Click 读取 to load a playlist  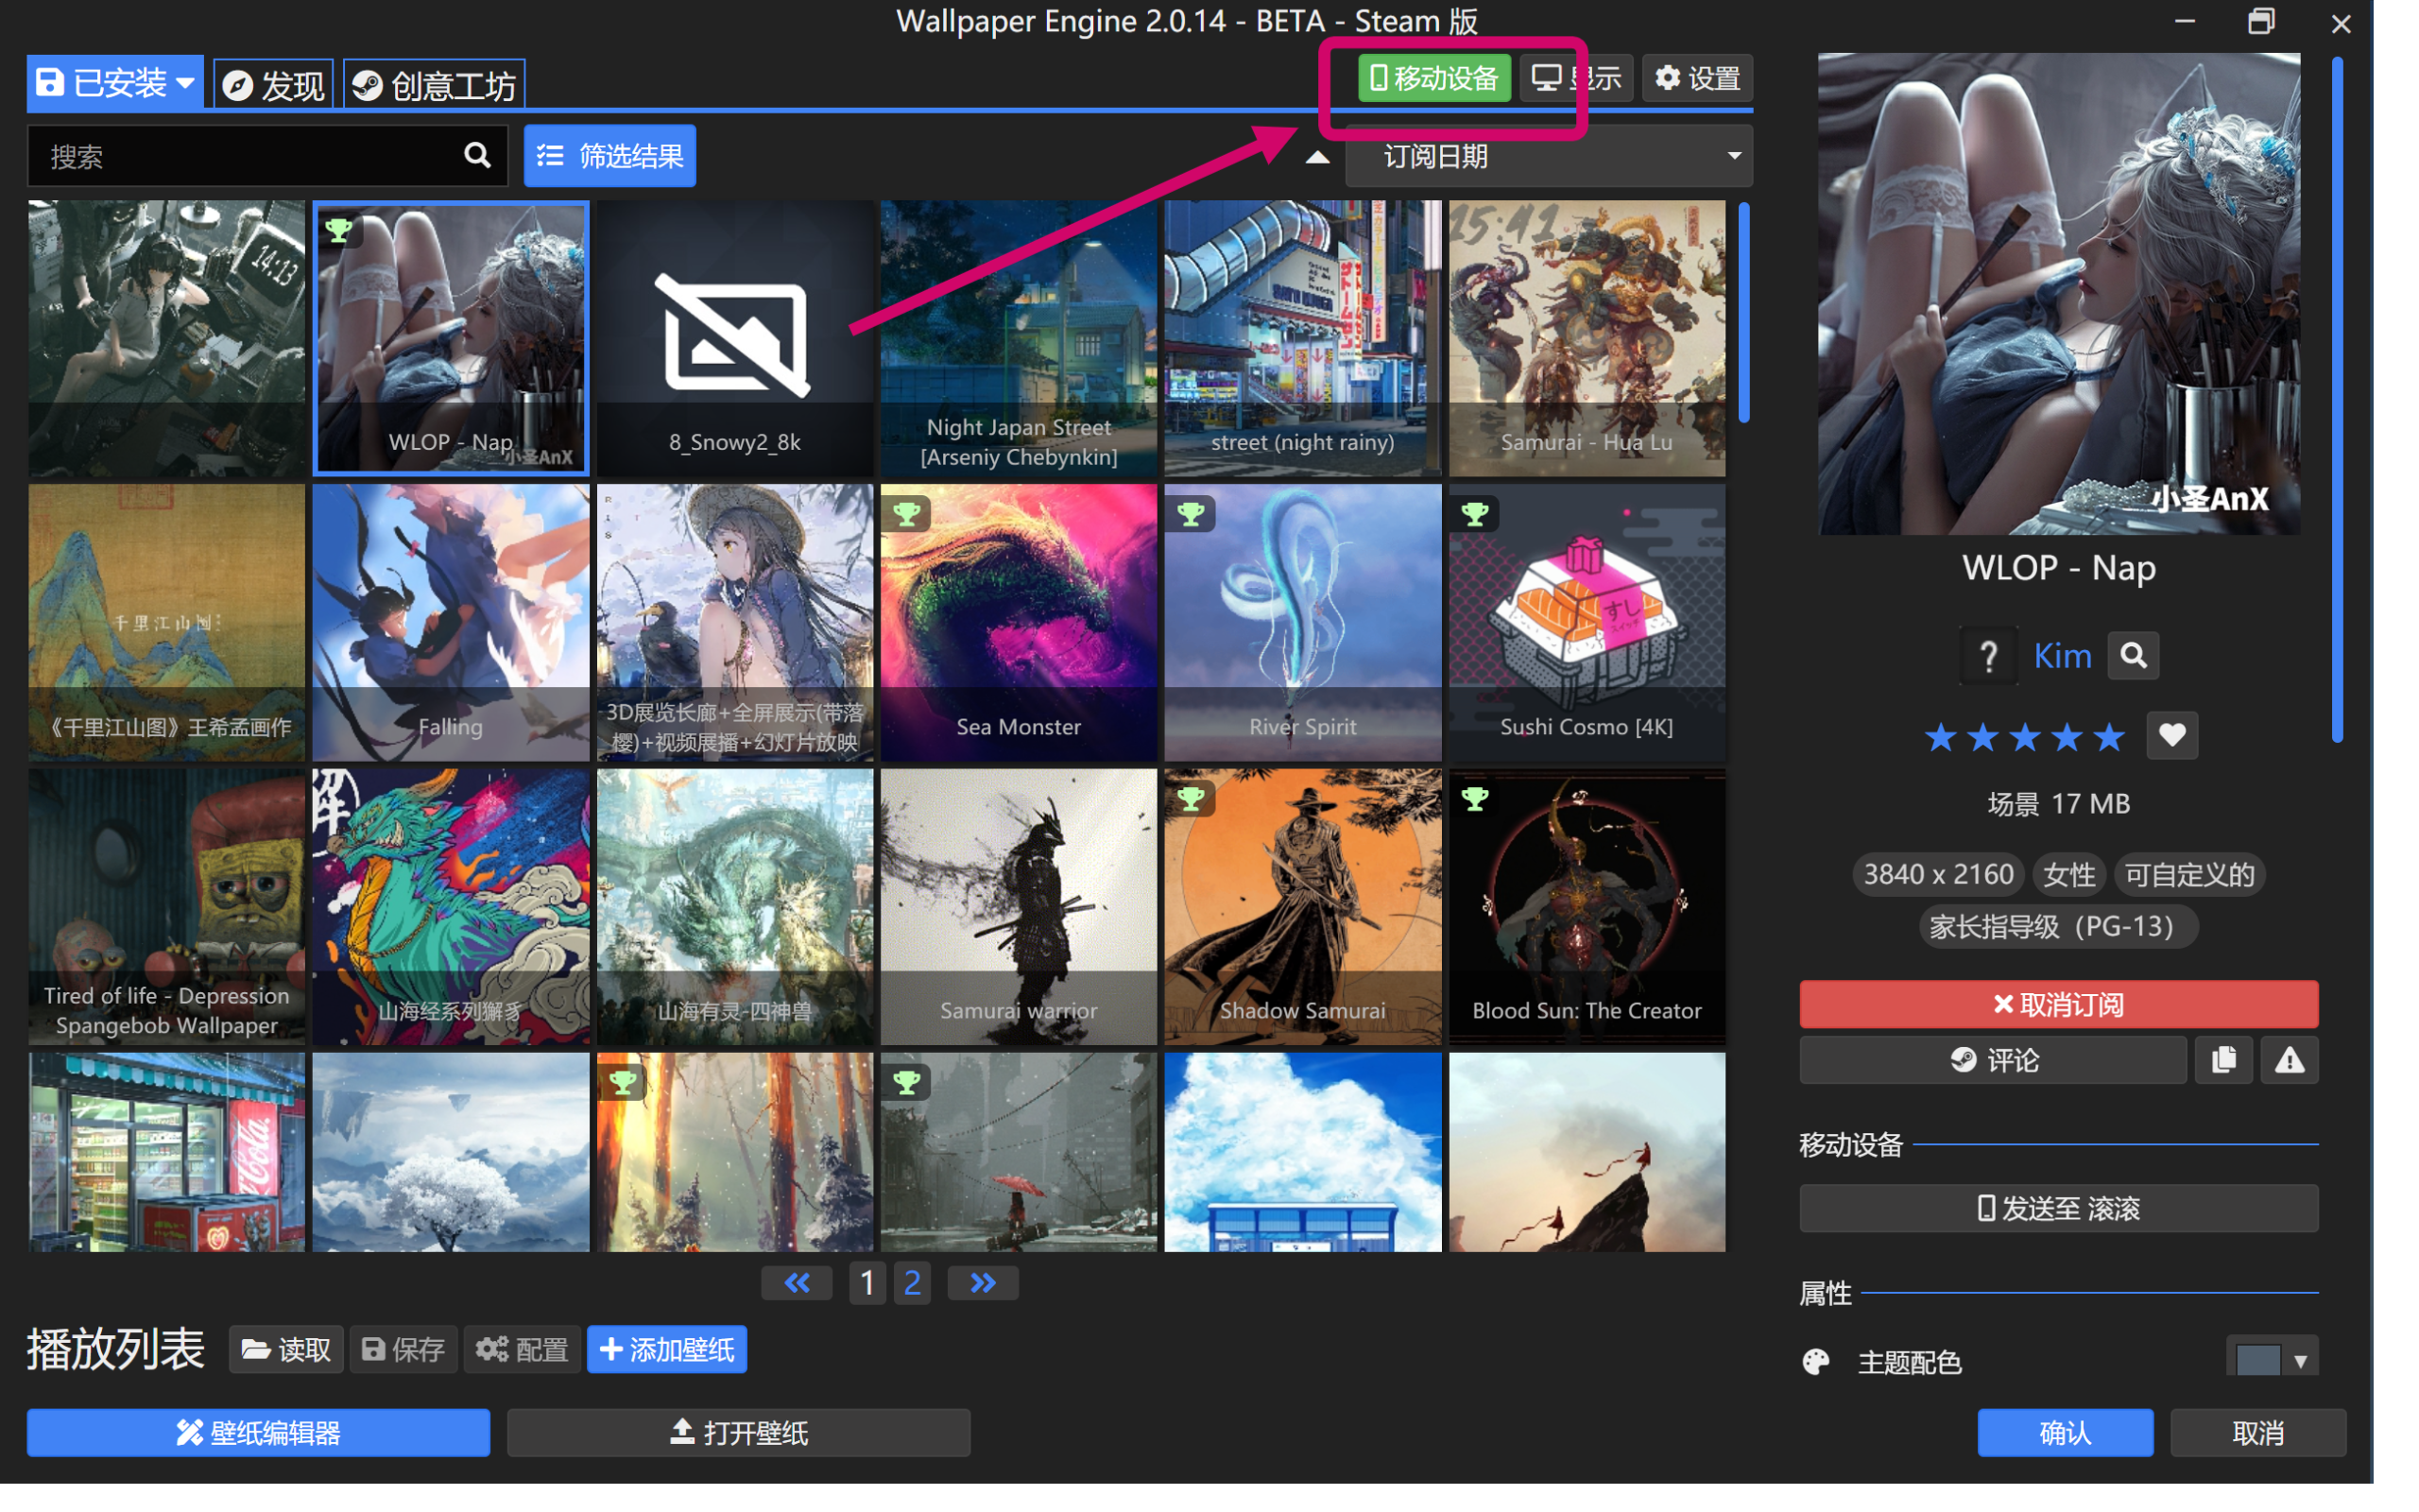(286, 1350)
